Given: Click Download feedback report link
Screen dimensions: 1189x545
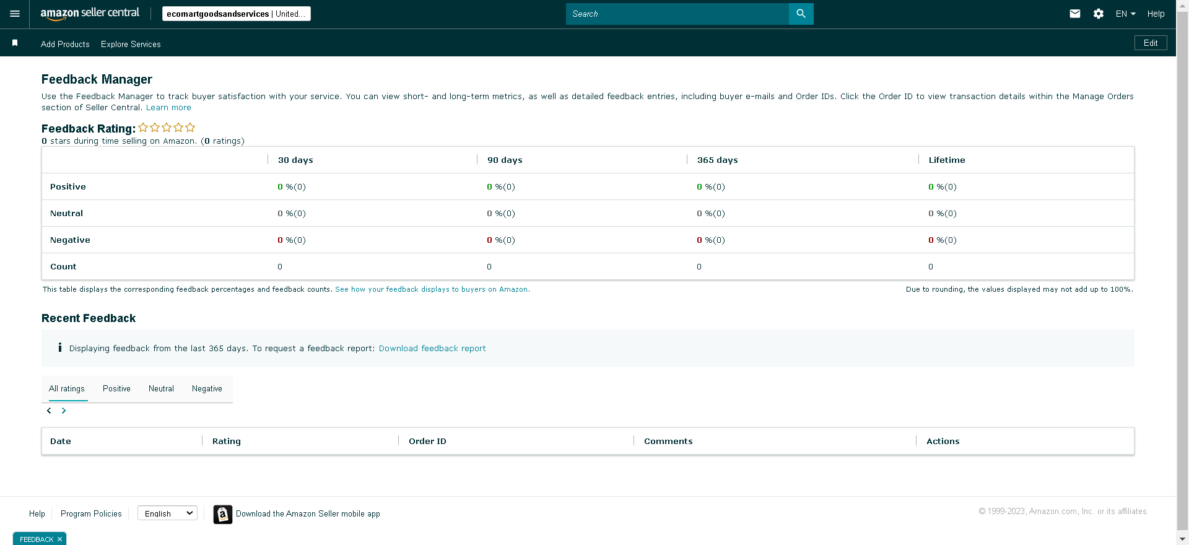Looking at the screenshot, I should coord(432,349).
